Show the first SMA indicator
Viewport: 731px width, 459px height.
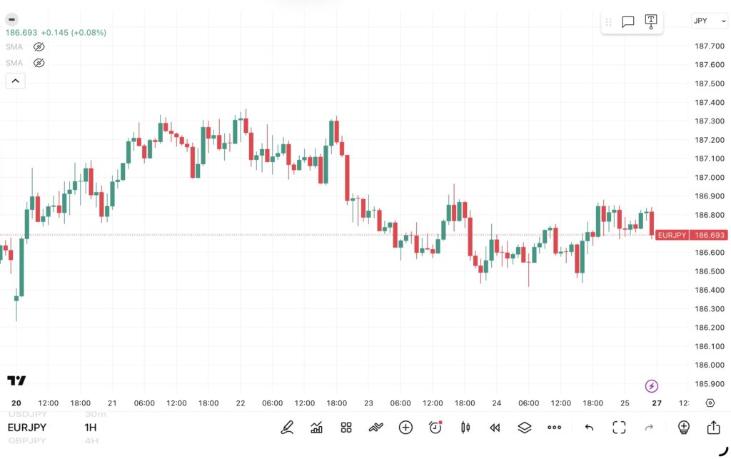click(x=39, y=47)
